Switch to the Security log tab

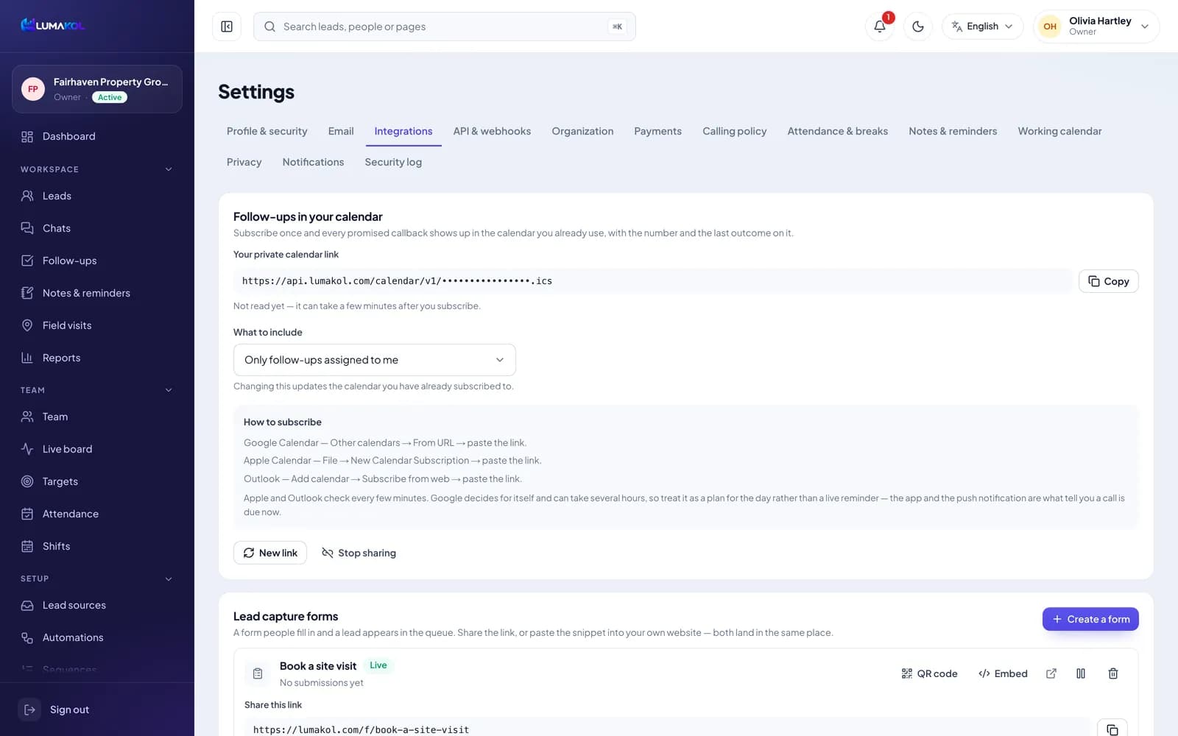(x=393, y=162)
